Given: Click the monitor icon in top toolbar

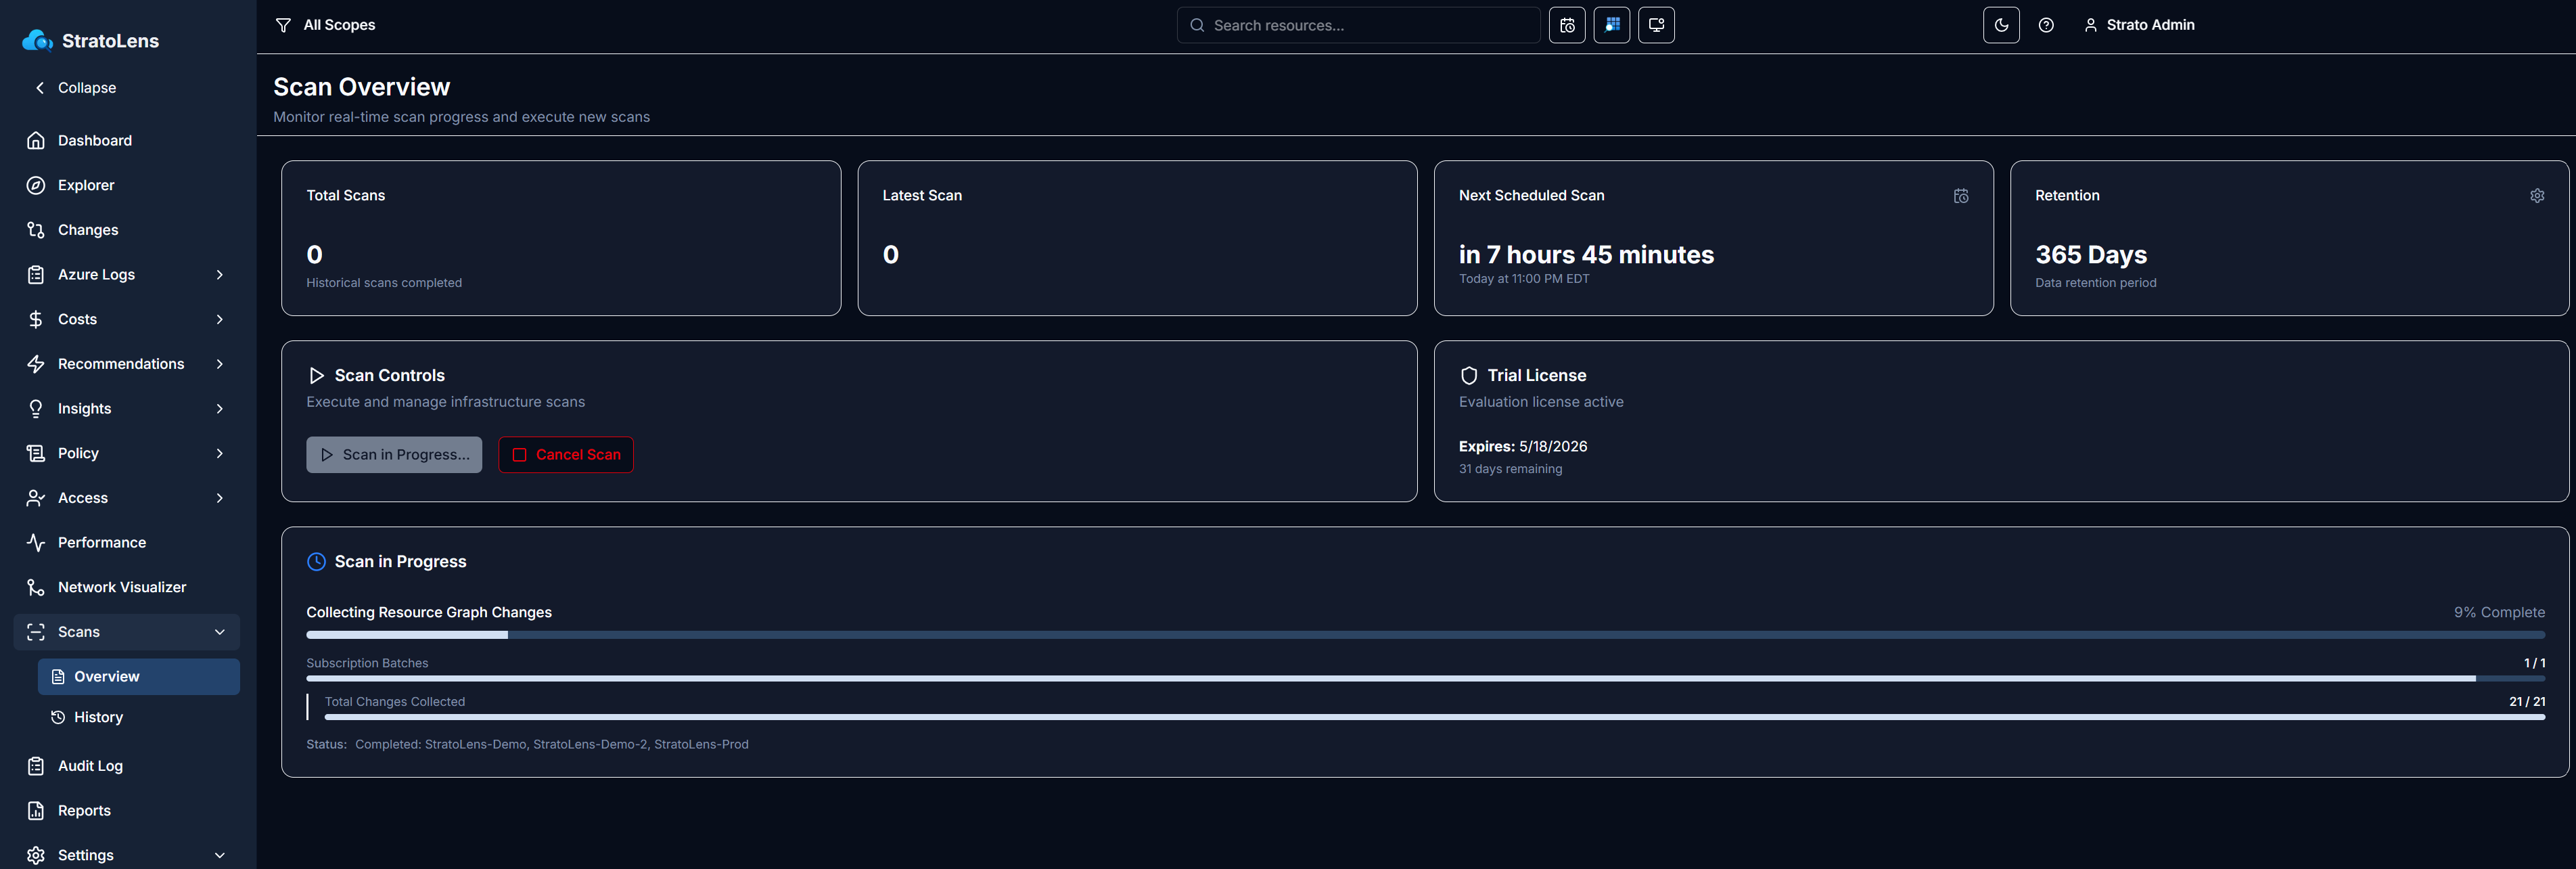Looking at the screenshot, I should [x=1656, y=25].
